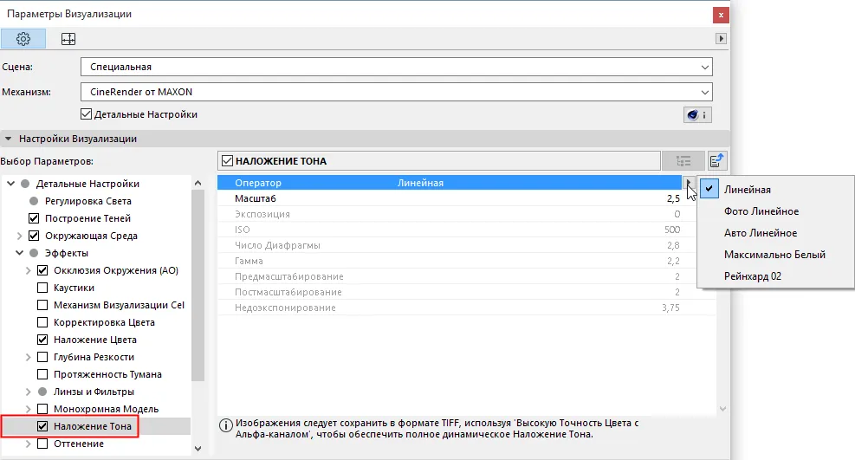Open the Механизм CineRender dropdown

tap(397, 92)
